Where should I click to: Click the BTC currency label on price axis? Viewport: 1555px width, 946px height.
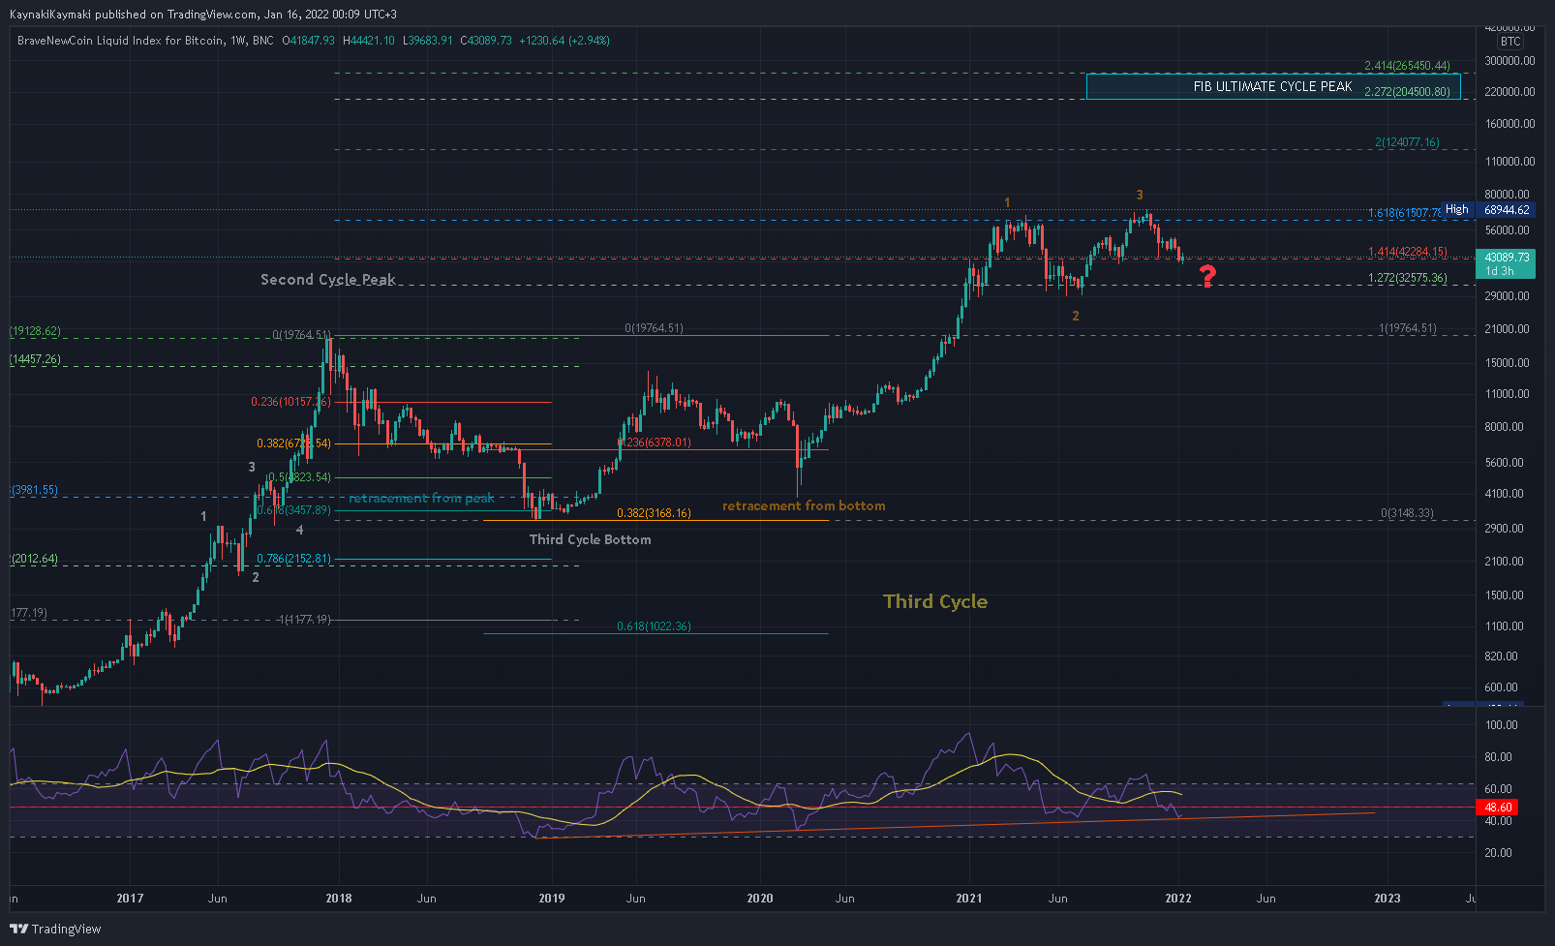pyautogui.click(x=1510, y=42)
